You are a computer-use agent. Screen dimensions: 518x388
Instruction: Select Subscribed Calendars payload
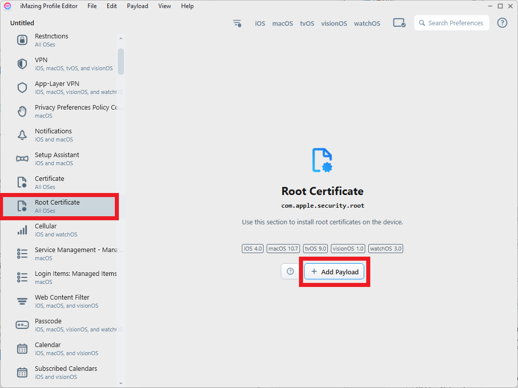pyautogui.click(x=60, y=372)
